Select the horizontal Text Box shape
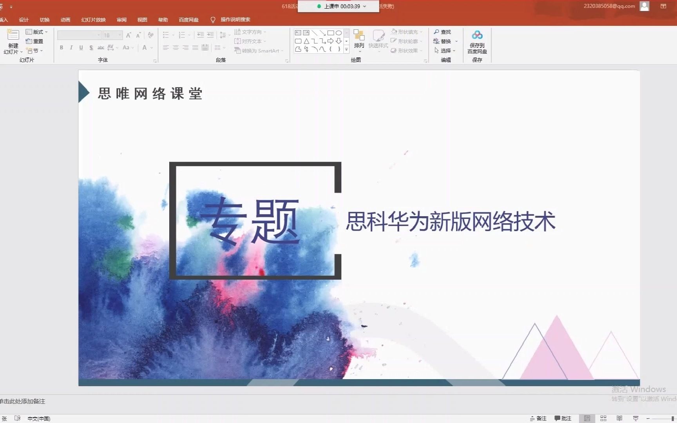Image resolution: width=677 pixels, height=423 pixels. pyautogui.click(x=298, y=33)
